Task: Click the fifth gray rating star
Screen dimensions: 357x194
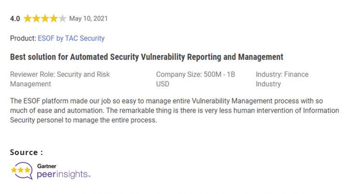Action: click(62, 19)
